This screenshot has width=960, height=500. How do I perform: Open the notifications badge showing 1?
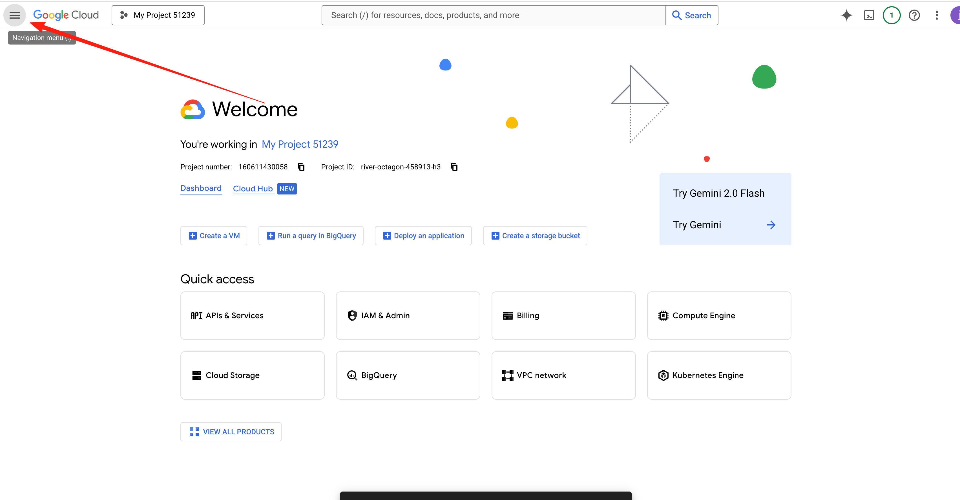pos(892,15)
